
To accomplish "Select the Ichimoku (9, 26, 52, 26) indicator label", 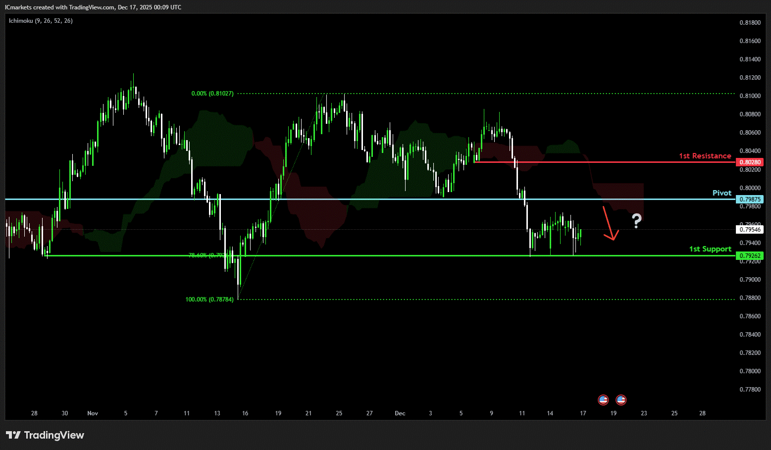I will pyautogui.click(x=41, y=21).
